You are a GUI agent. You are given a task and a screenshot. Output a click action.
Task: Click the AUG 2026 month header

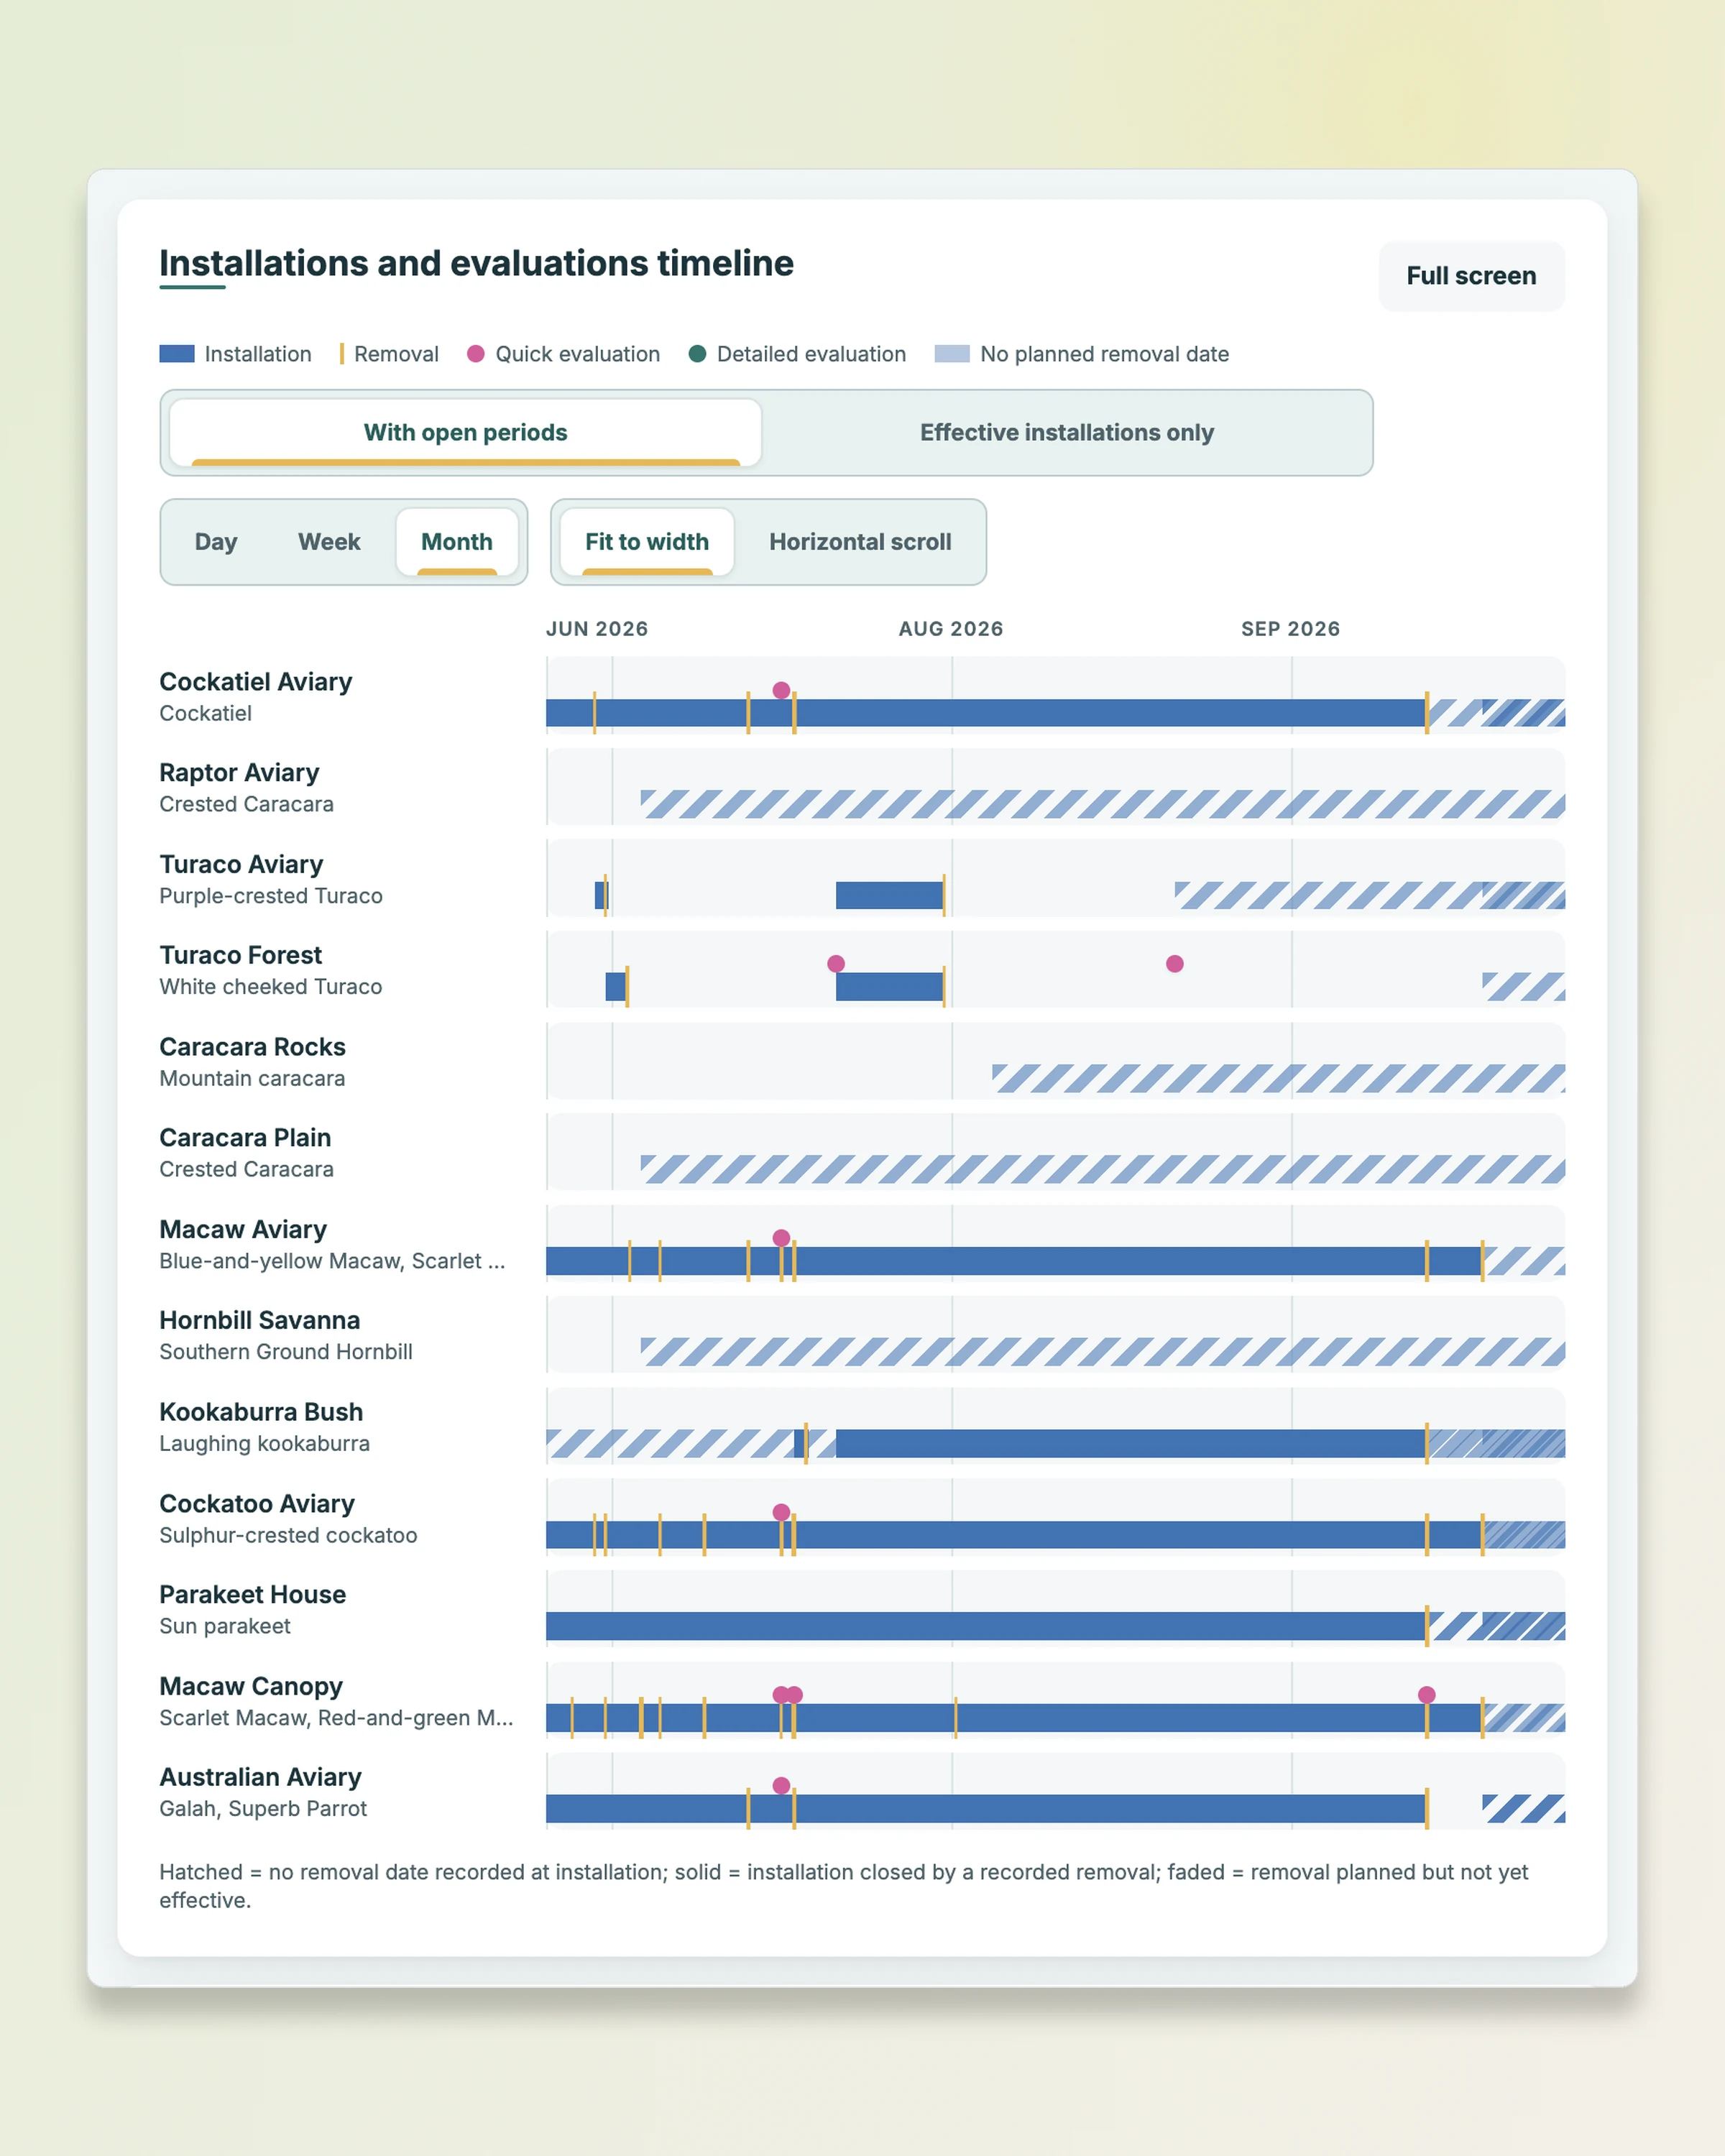[x=950, y=629]
